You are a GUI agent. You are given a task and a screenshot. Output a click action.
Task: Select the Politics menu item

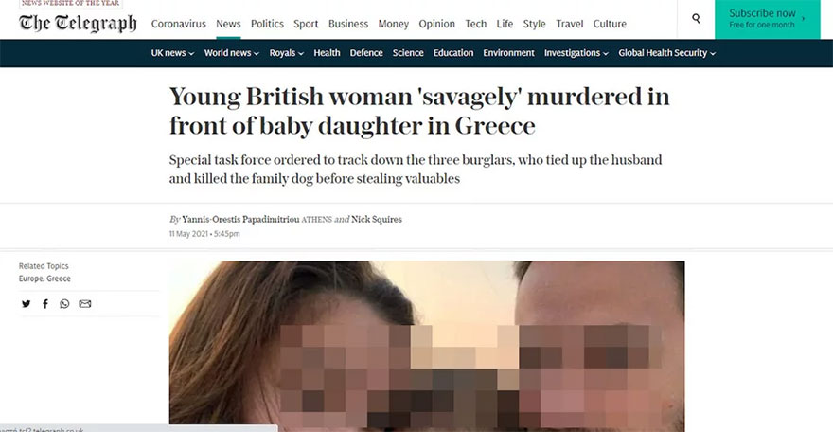pos(267,24)
